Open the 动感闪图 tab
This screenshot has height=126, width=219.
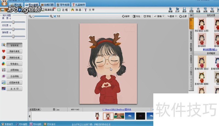coord(47,5)
